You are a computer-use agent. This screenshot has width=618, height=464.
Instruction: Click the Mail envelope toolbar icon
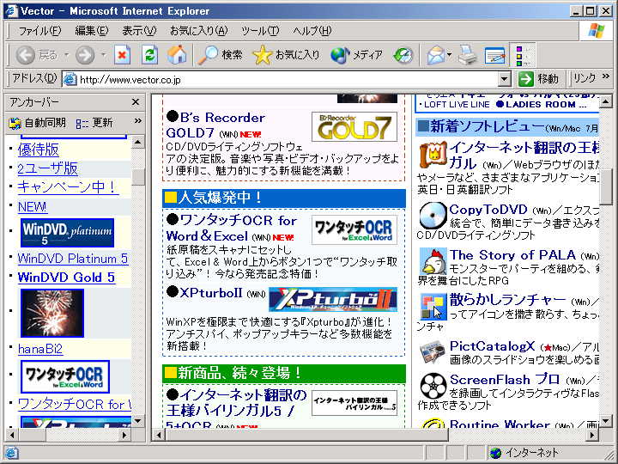coord(435,55)
